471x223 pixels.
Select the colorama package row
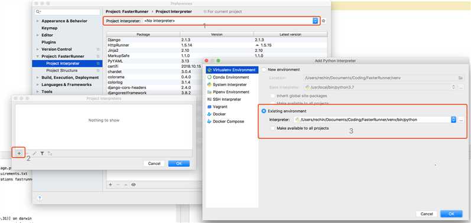tap(155, 77)
